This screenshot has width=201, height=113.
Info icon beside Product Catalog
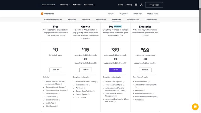coord(89,94)
